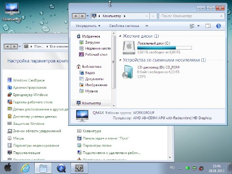The height and width of the screenshot is (174, 232).
Task: Click the green flag tray icon
Action: pos(187,168)
